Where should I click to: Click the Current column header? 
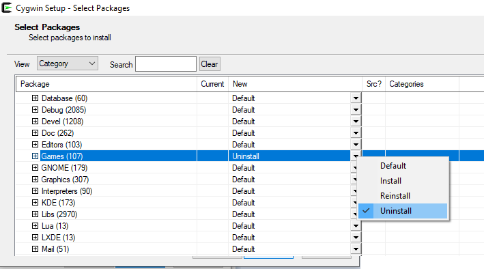click(213, 84)
